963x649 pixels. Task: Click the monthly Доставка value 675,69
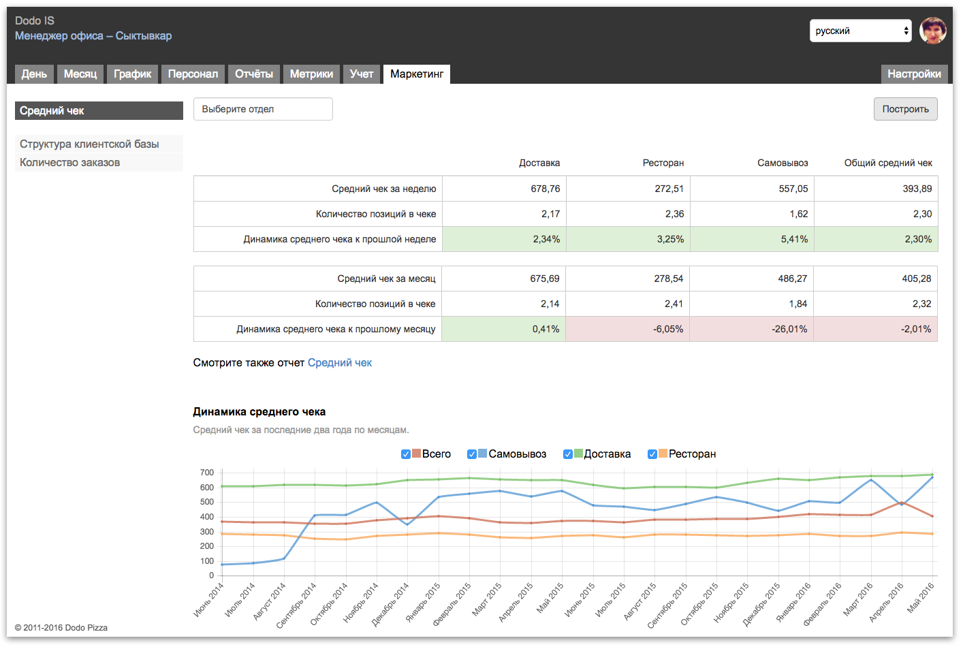[545, 279]
